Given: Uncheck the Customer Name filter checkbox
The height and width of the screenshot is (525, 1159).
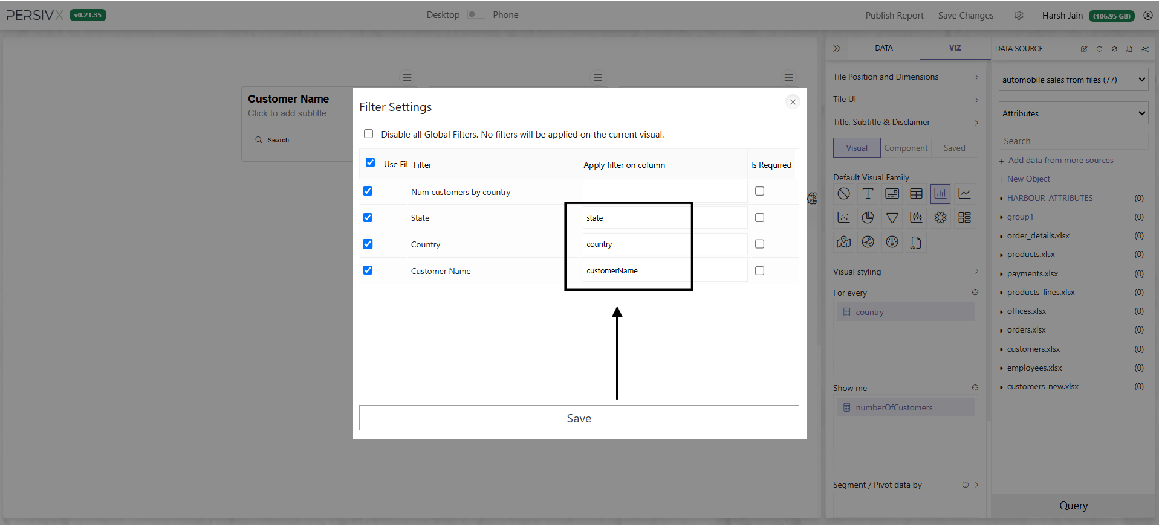Looking at the screenshot, I should [368, 270].
